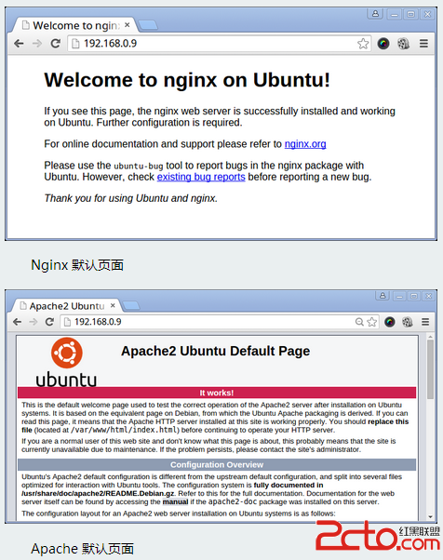This screenshot has height=560, width=443.
Task: Select the Welcome to nginx tab
Action: click(74, 25)
